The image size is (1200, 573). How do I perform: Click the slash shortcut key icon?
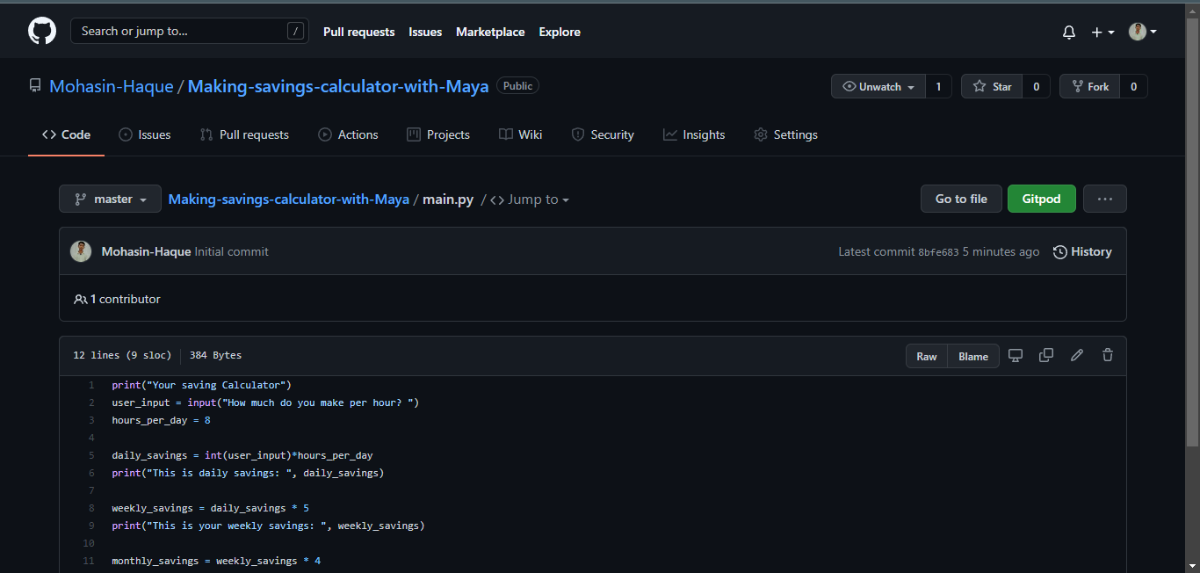tap(295, 32)
